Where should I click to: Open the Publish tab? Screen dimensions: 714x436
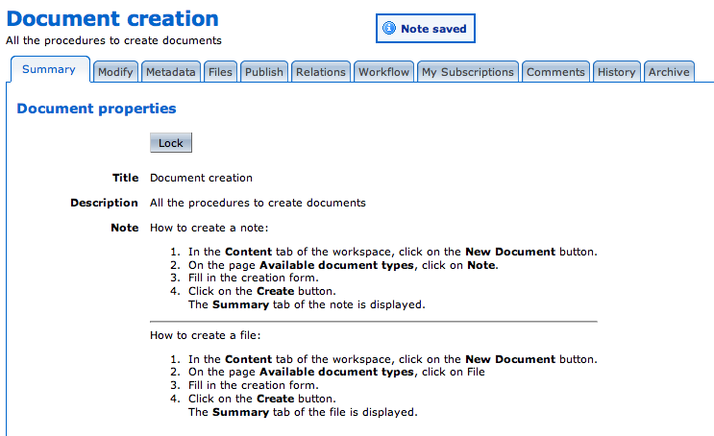click(264, 72)
